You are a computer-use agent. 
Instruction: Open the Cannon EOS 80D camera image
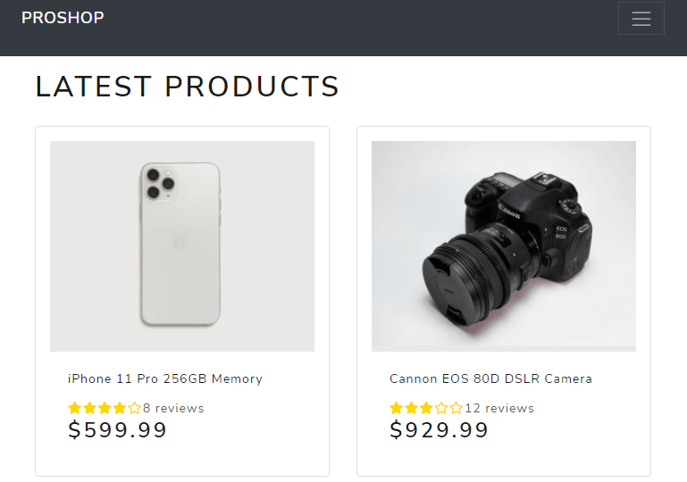(504, 245)
